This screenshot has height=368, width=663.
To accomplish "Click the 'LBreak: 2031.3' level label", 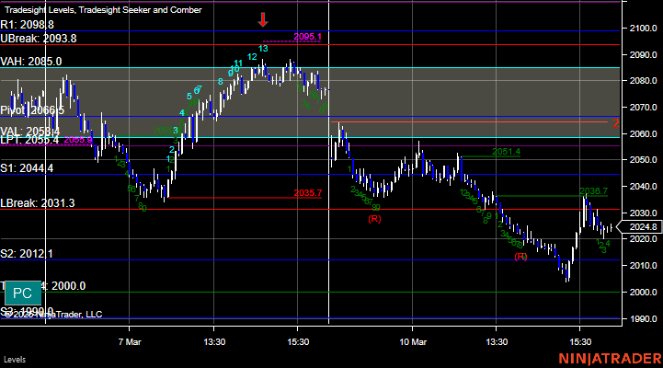I will tap(38, 203).
